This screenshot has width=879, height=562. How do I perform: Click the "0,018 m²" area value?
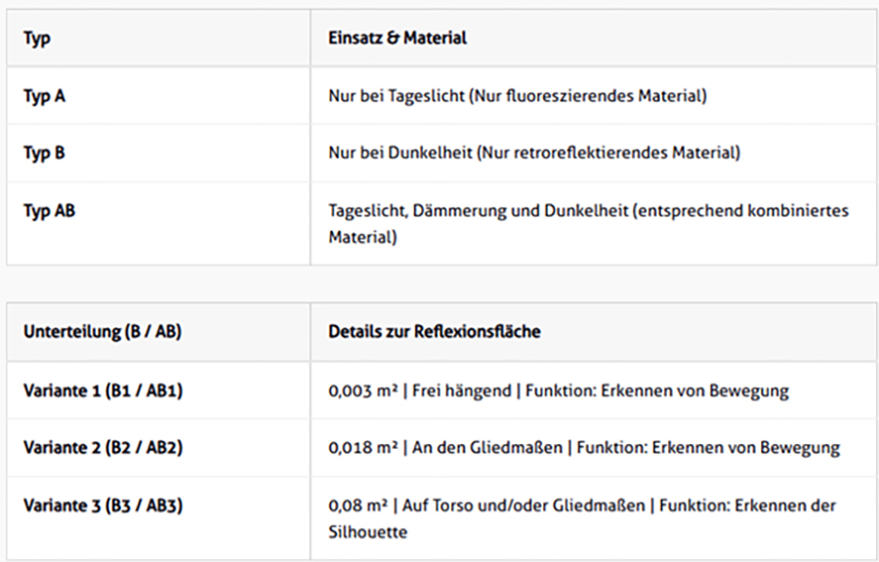coord(362,448)
